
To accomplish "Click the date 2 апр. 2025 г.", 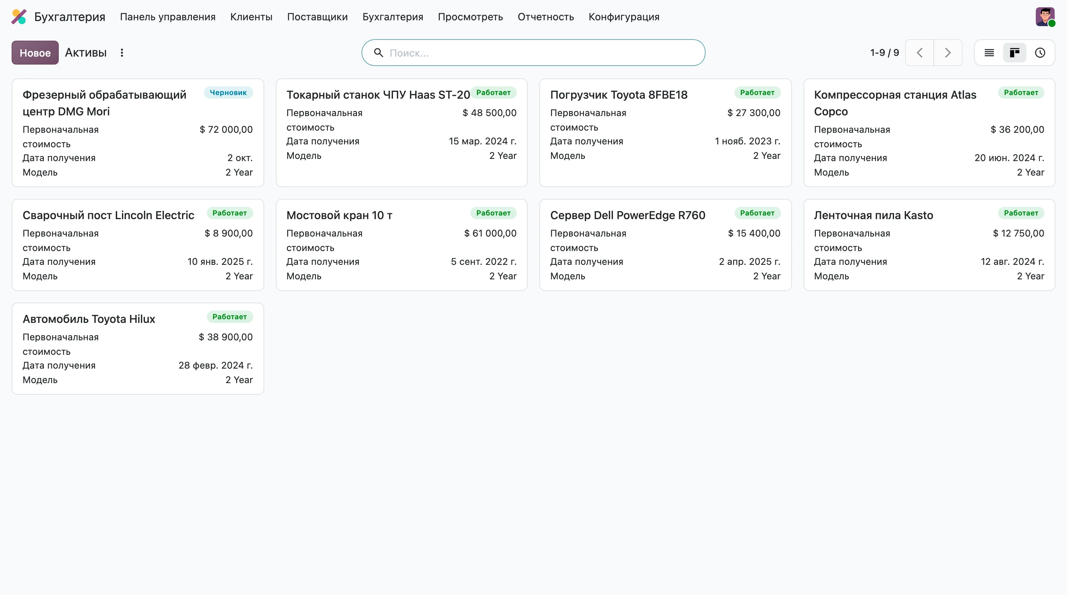I will pyautogui.click(x=750, y=262).
